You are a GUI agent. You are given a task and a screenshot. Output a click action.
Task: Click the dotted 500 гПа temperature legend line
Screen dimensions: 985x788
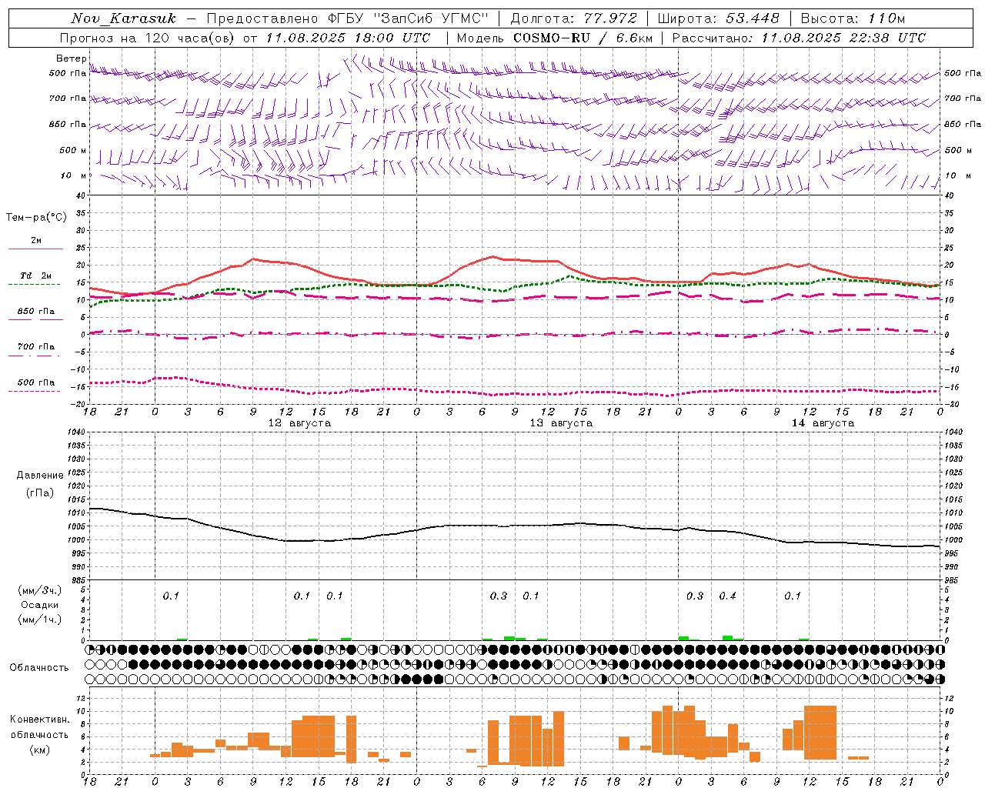pos(34,391)
